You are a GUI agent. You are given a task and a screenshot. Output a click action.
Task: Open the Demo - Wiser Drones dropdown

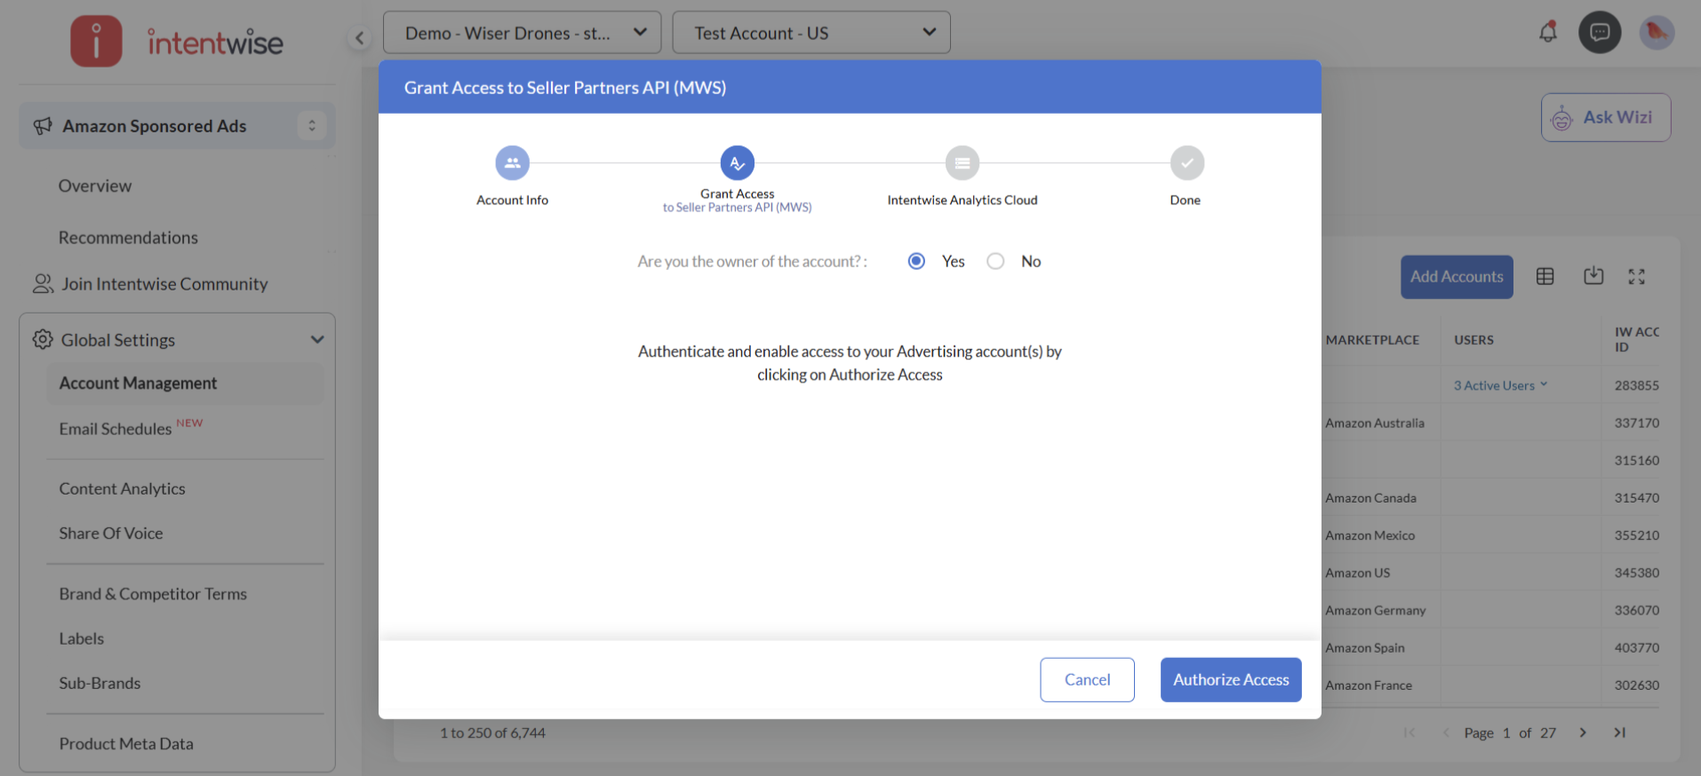pyautogui.click(x=522, y=33)
